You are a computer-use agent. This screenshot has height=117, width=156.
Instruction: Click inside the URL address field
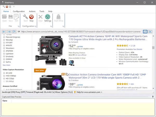coord(81,32)
